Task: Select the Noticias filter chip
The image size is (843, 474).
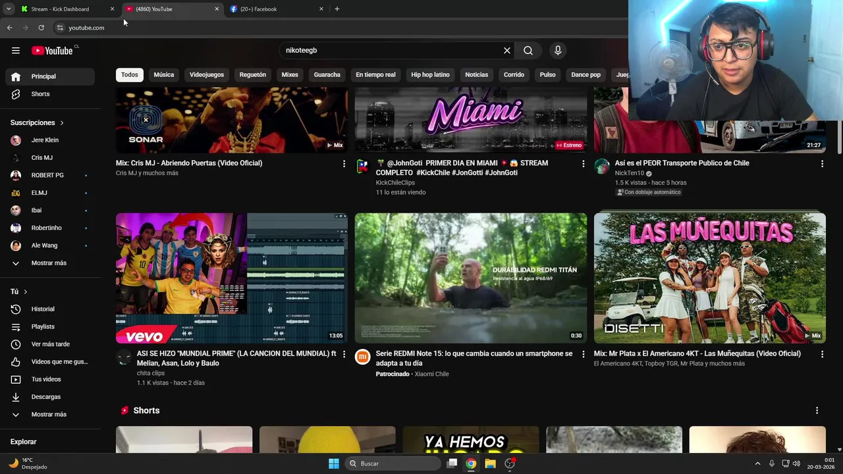Action: (477, 75)
